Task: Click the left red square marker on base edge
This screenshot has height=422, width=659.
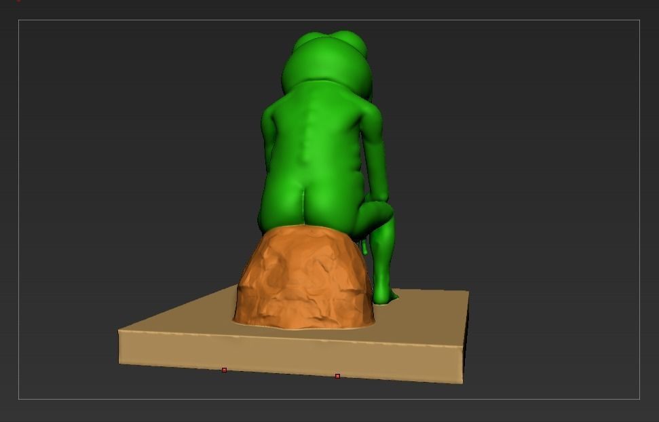Action: point(224,370)
